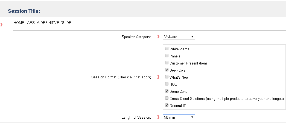Click the red required arrow next to Speaker Category
The image size is (286, 123).
coord(158,37)
